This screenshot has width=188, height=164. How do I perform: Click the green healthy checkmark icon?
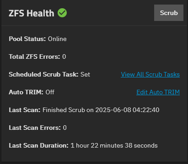(62, 13)
